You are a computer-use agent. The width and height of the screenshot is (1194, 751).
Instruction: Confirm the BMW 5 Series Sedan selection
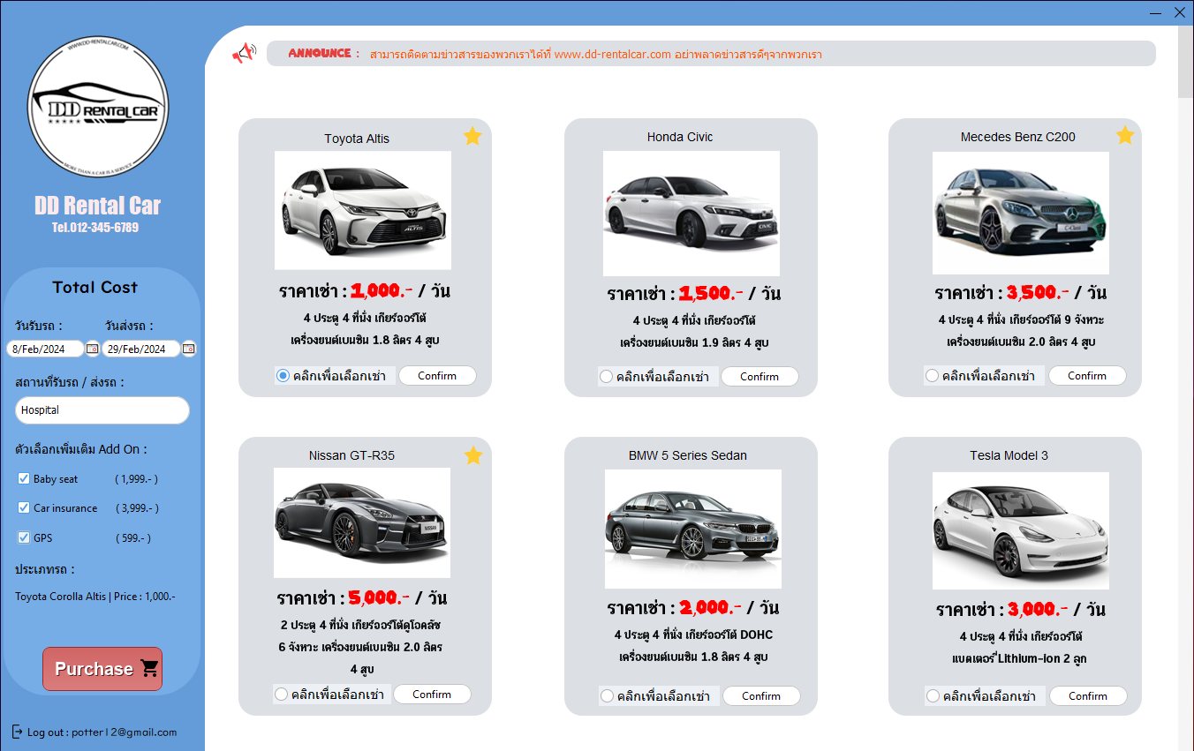pos(761,696)
